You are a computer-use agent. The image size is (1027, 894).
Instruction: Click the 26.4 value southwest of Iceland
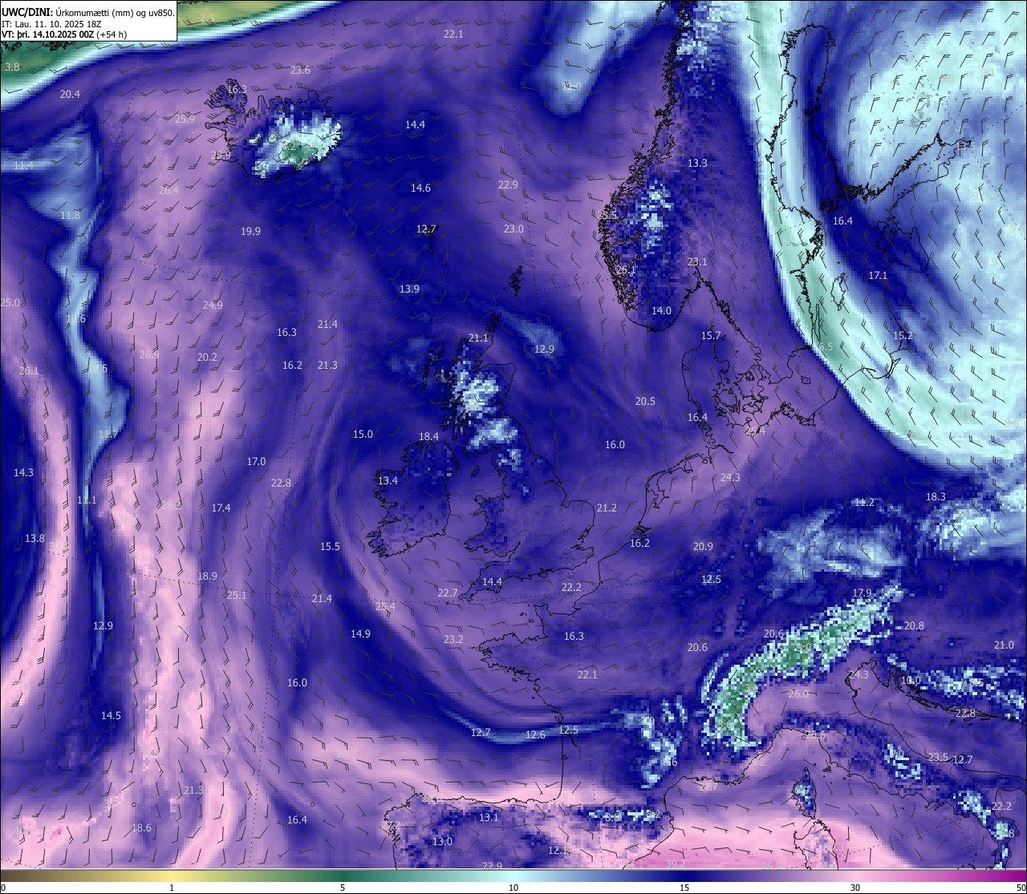[x=168, y=191]
